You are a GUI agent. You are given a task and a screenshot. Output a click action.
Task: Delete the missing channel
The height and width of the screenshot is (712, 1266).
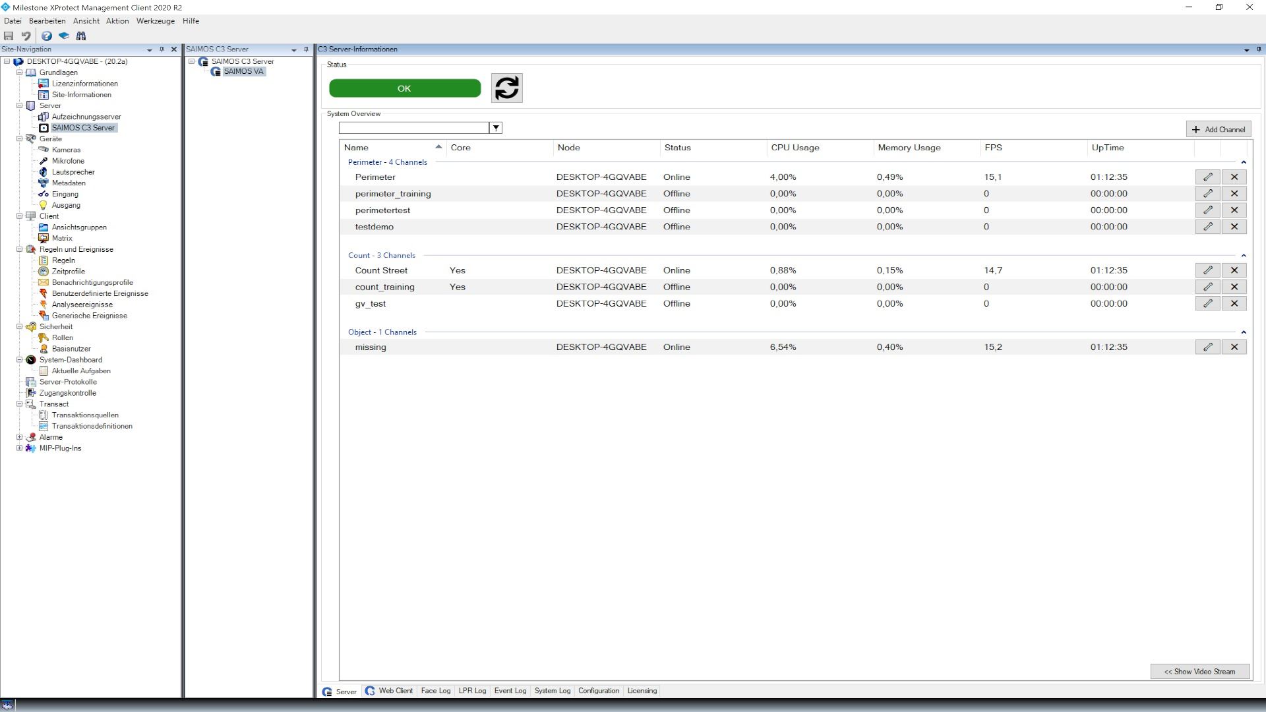click(1234, 347)
